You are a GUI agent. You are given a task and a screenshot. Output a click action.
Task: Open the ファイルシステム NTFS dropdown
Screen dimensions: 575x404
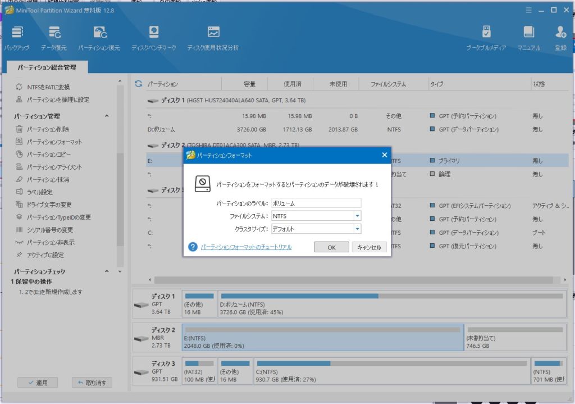[357, 216]
